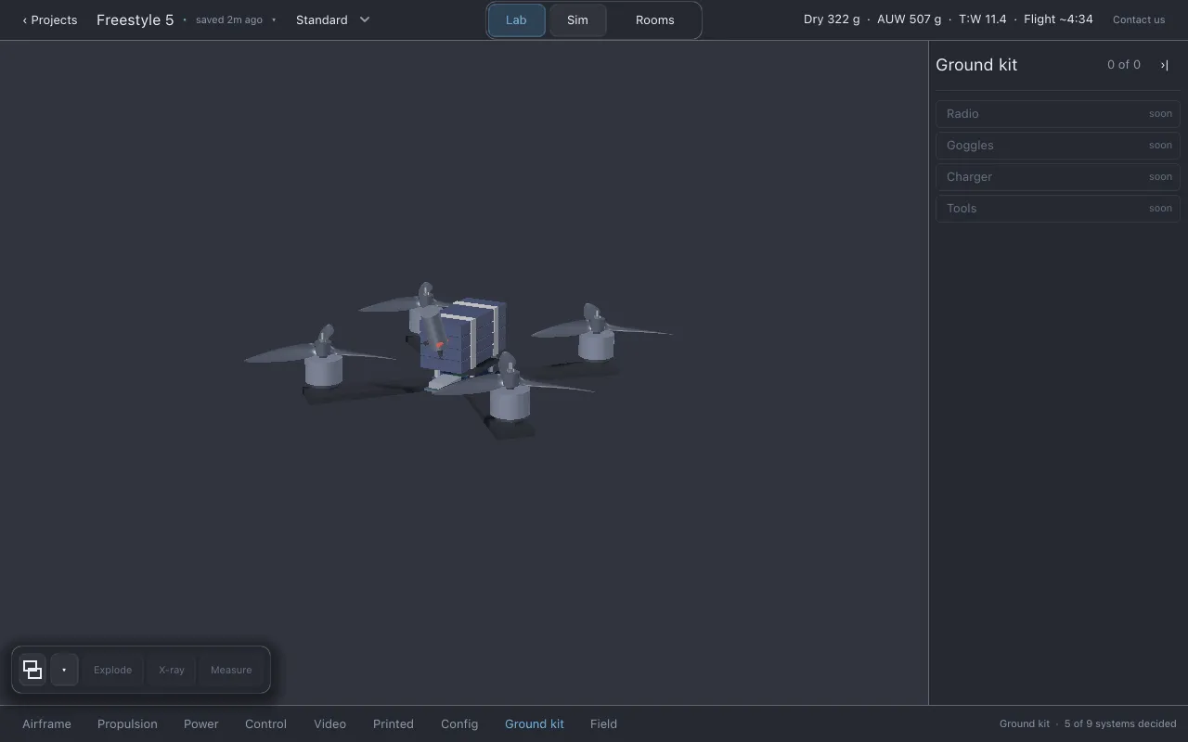
Task: Click the AUW 507 g readout
Action: 909,19
